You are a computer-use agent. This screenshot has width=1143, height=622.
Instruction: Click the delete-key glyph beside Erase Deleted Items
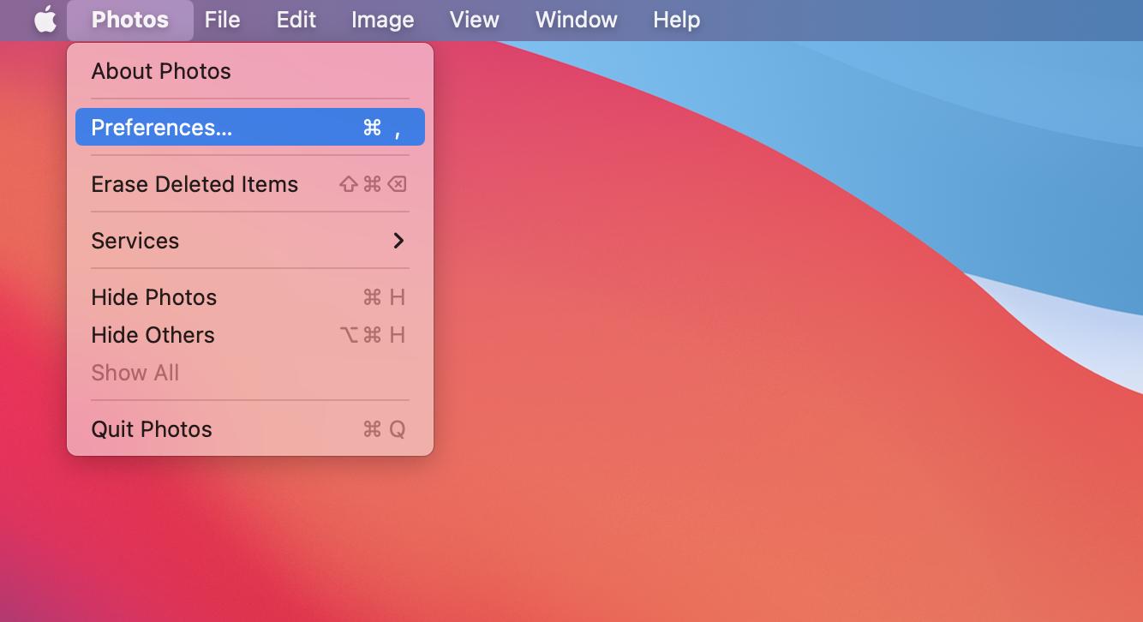[397, 184]
